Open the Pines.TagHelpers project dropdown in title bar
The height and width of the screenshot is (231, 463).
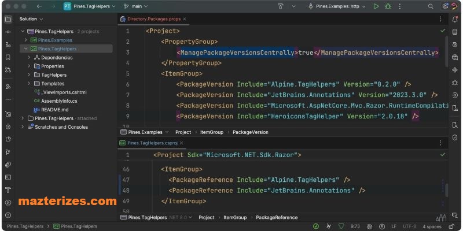coord(90,6)
